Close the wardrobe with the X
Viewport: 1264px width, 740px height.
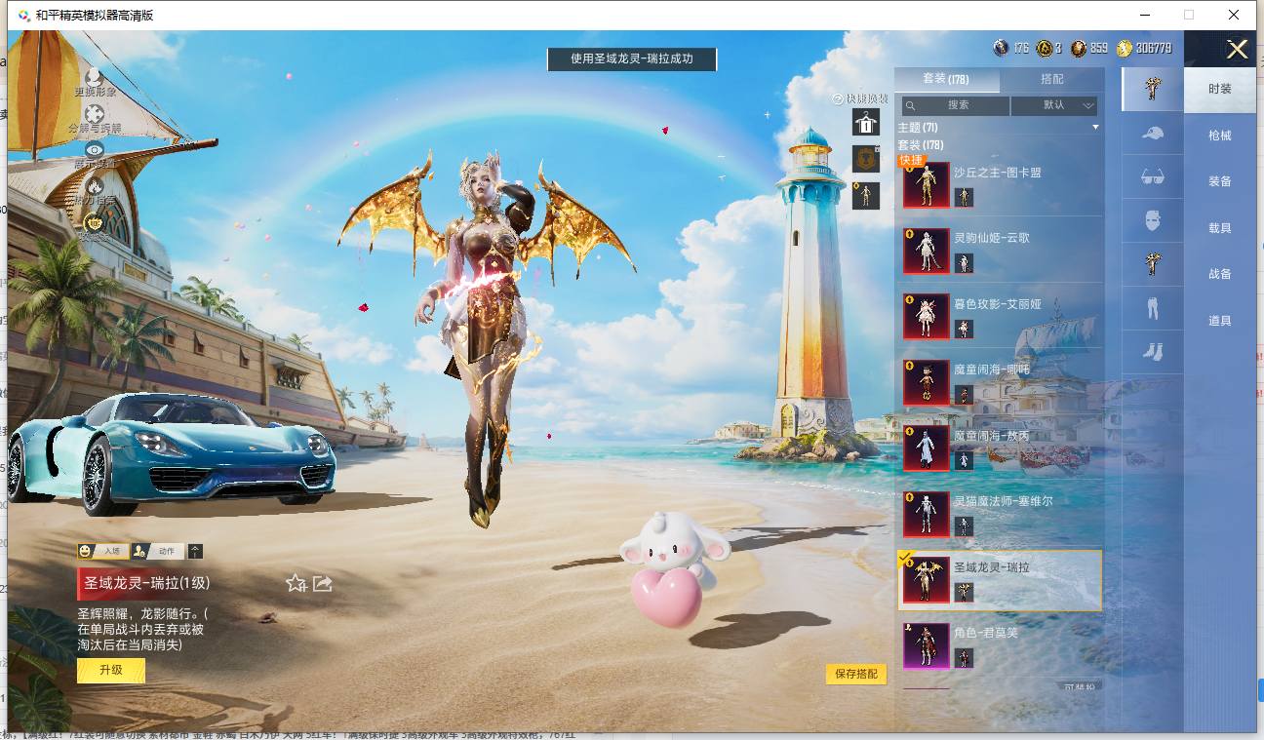pyautogui.click(x=1237, y=50)
